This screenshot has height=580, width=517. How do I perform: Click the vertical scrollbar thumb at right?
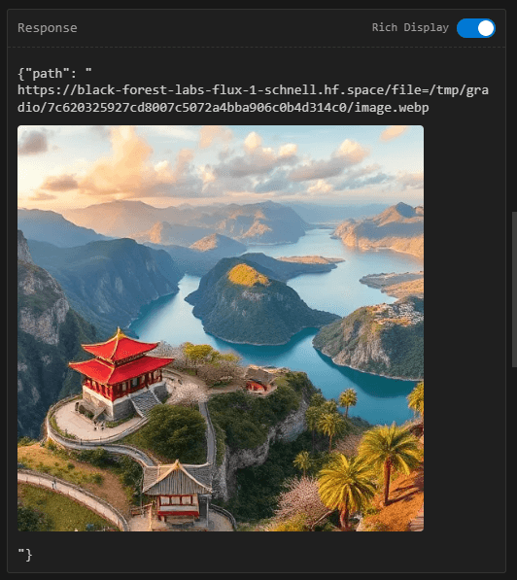click(x=514, y=290)
